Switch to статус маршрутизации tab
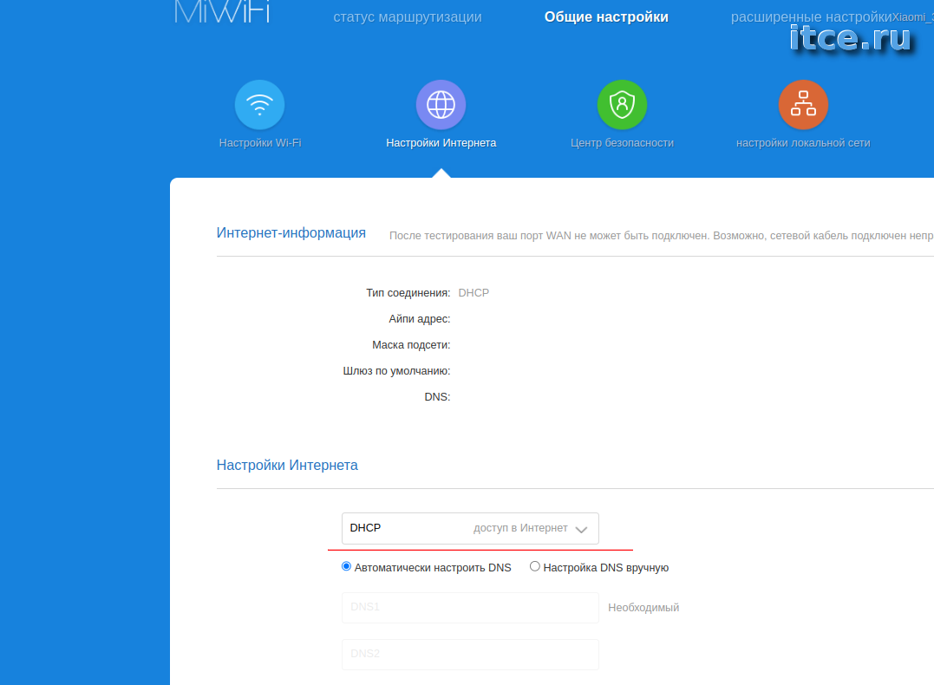934x685 pixels. [x=408, y=16]
